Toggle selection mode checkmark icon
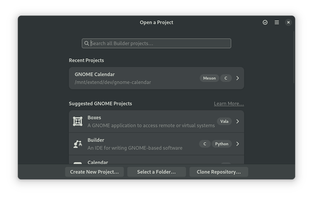The height and width of the screenshot is (199, 313). [x=265, y=22]
